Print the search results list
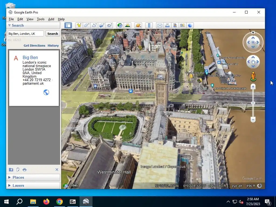 point(25,170)
